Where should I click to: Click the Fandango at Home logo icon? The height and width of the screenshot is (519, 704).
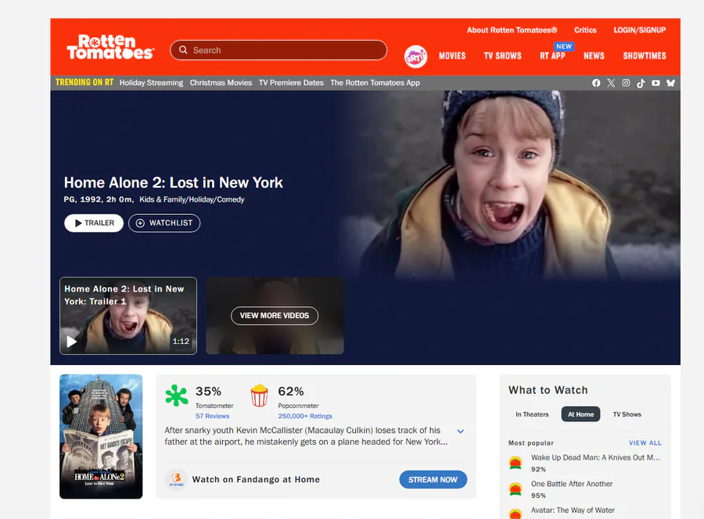tap(176, 479)
